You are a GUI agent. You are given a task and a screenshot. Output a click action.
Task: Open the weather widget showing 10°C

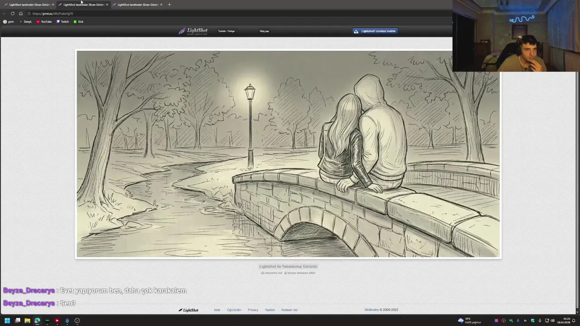tap(469, 321)
